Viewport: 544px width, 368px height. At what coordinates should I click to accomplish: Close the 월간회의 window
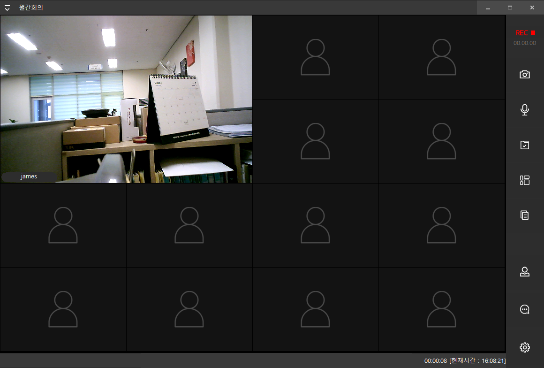[x=532, y=8]
